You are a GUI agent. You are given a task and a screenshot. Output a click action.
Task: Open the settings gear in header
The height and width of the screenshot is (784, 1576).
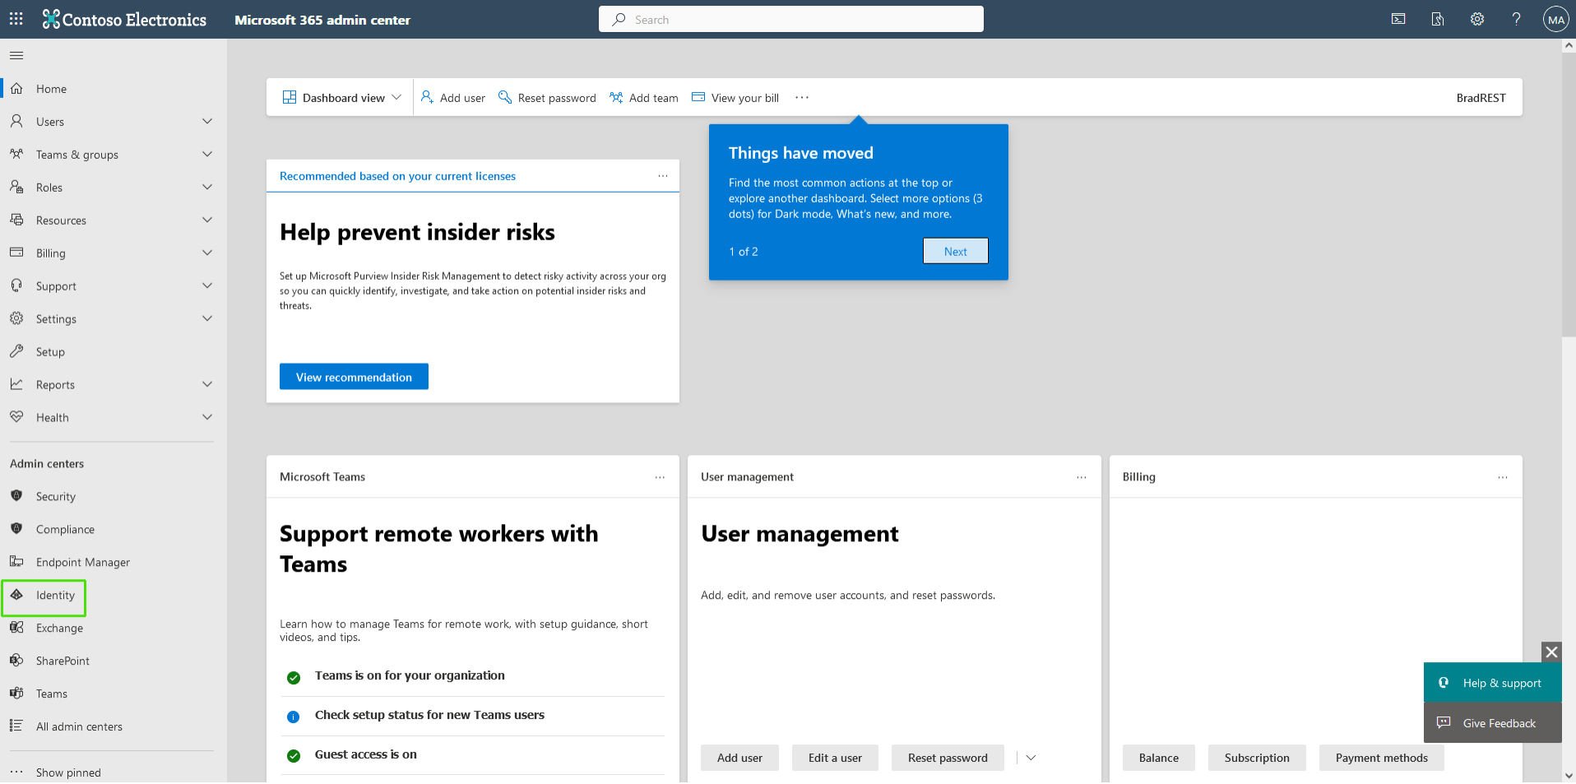(1477, 19)
